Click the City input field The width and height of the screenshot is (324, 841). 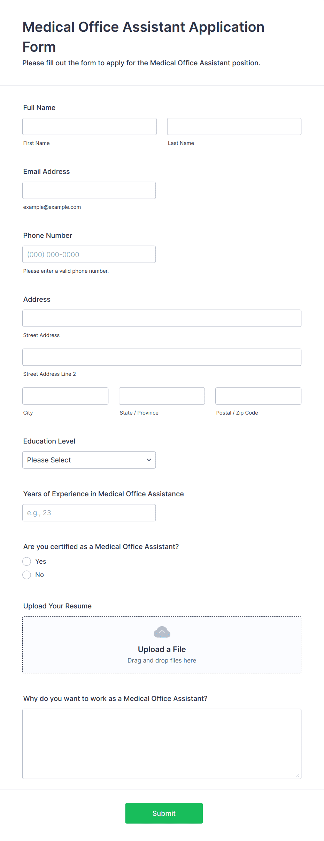65,396
